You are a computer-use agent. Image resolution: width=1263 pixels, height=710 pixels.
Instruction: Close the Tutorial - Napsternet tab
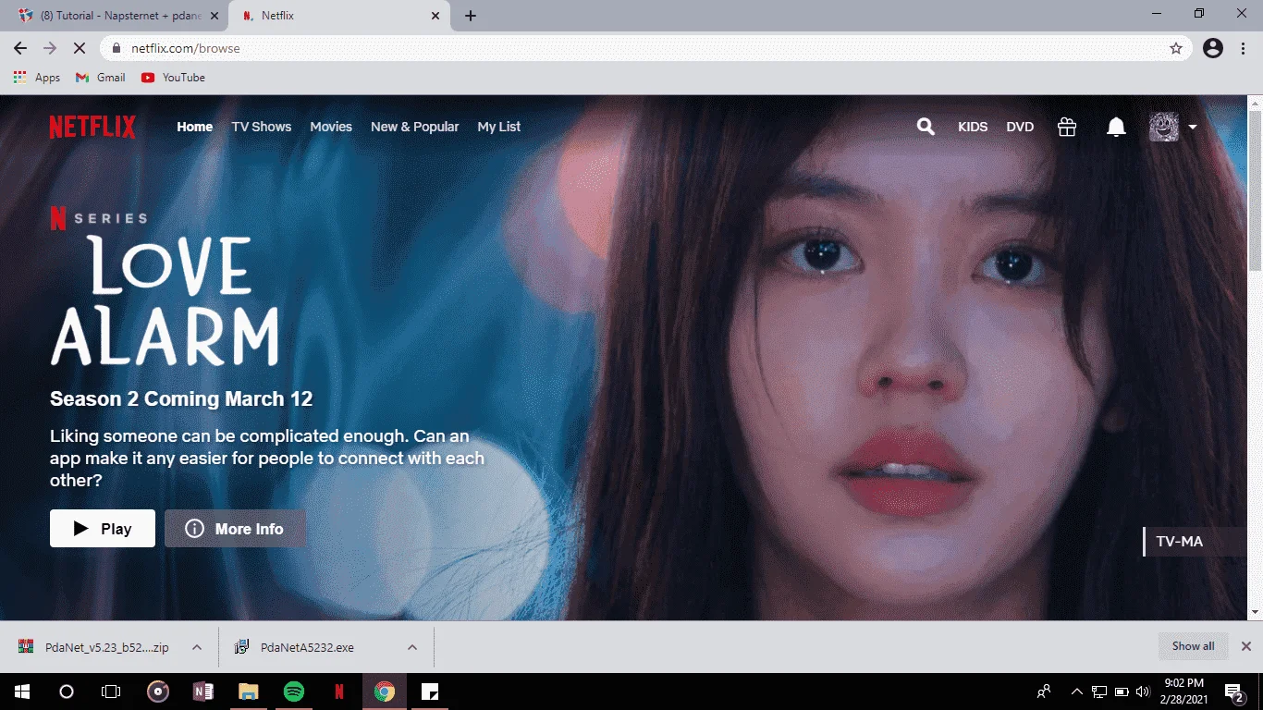point(215,16)
